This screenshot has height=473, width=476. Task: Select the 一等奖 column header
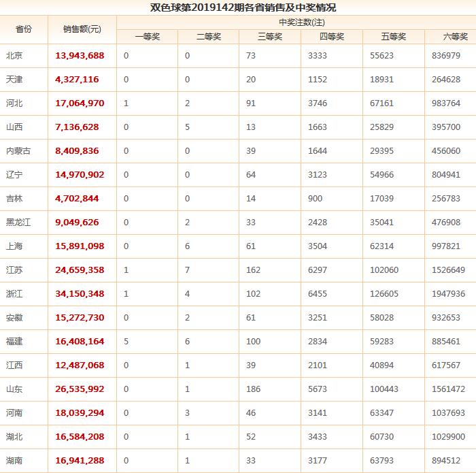148,37
